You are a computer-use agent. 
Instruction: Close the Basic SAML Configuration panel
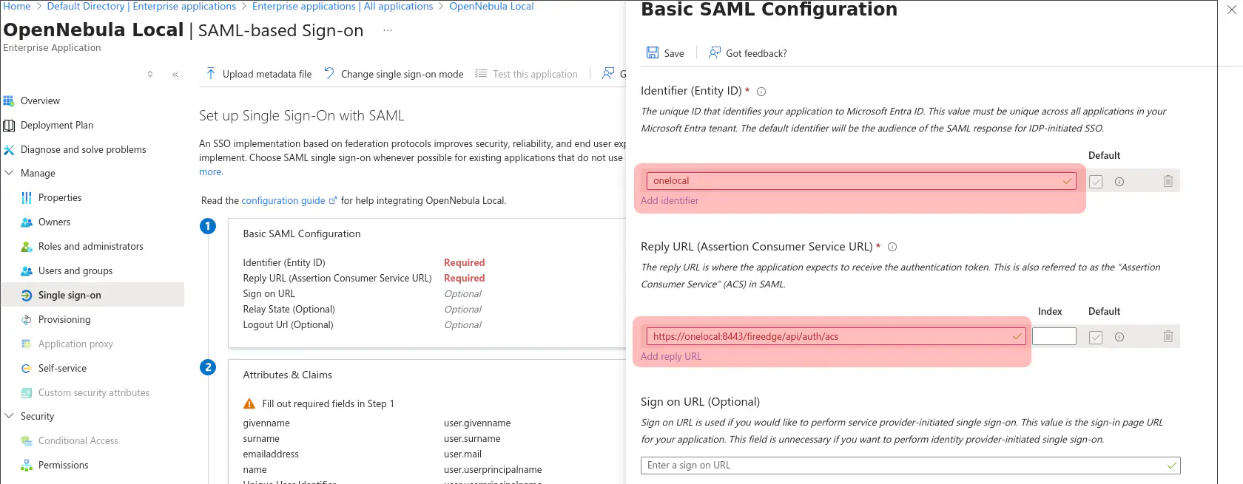[x=1231, y=10]
